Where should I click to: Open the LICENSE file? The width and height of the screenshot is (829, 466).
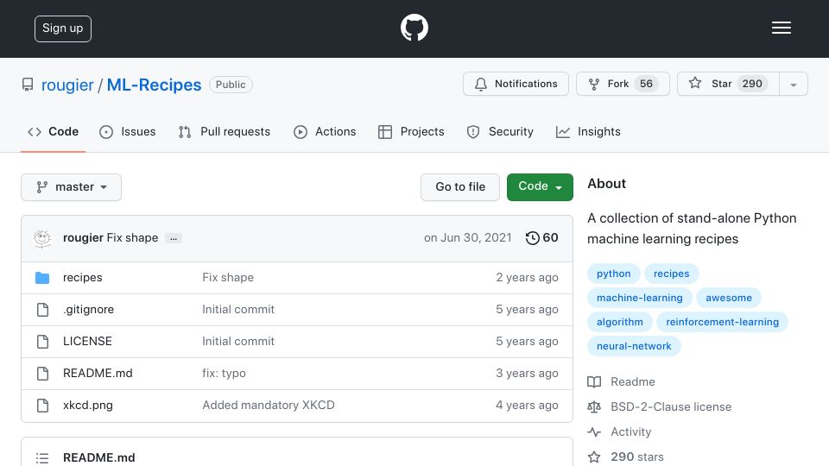point(87,342)
